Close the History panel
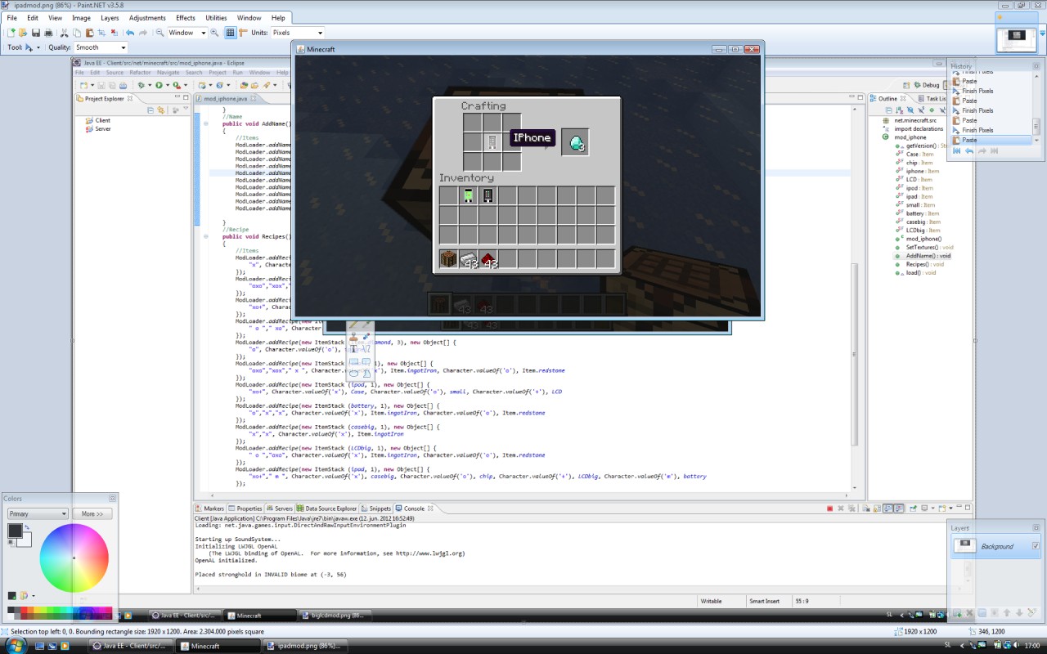 1036,66
